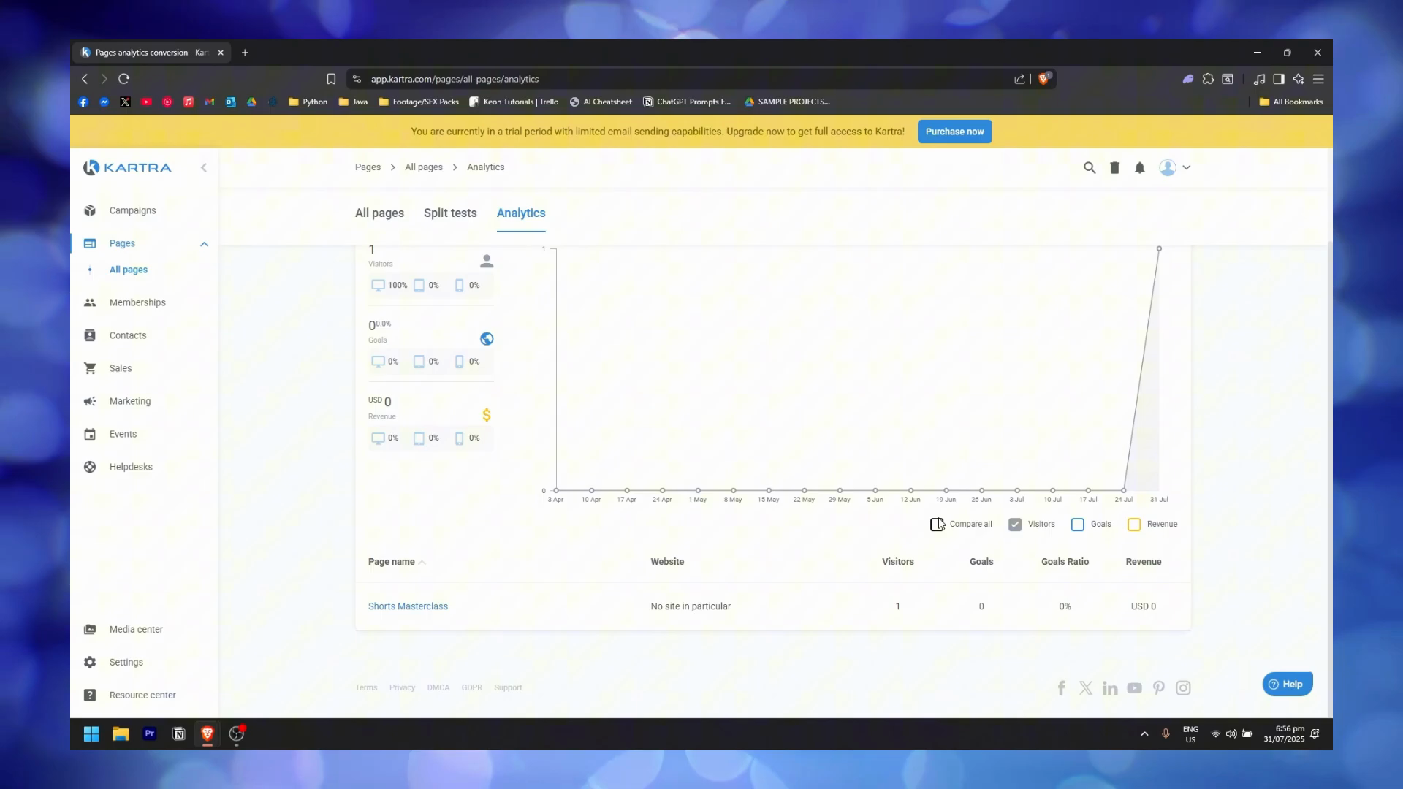Viewport: 1403px width, 789px height.
Task: Click the Goals globe icon
Action: click(x=487, y=338)
